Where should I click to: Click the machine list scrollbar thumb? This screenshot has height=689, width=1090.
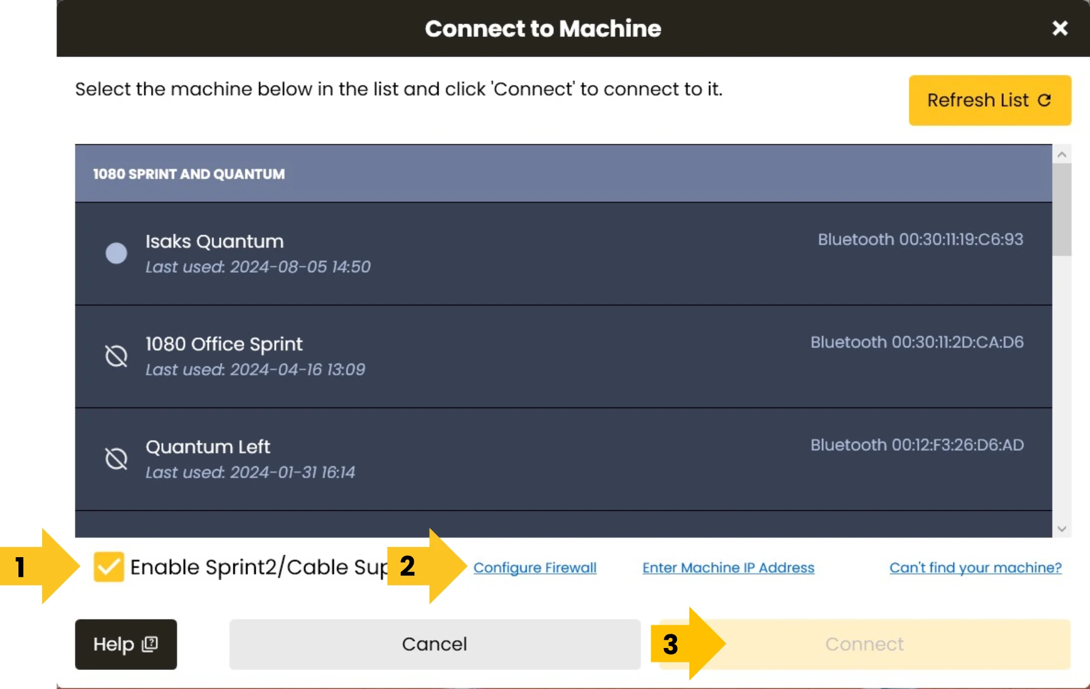[1062, 210]
